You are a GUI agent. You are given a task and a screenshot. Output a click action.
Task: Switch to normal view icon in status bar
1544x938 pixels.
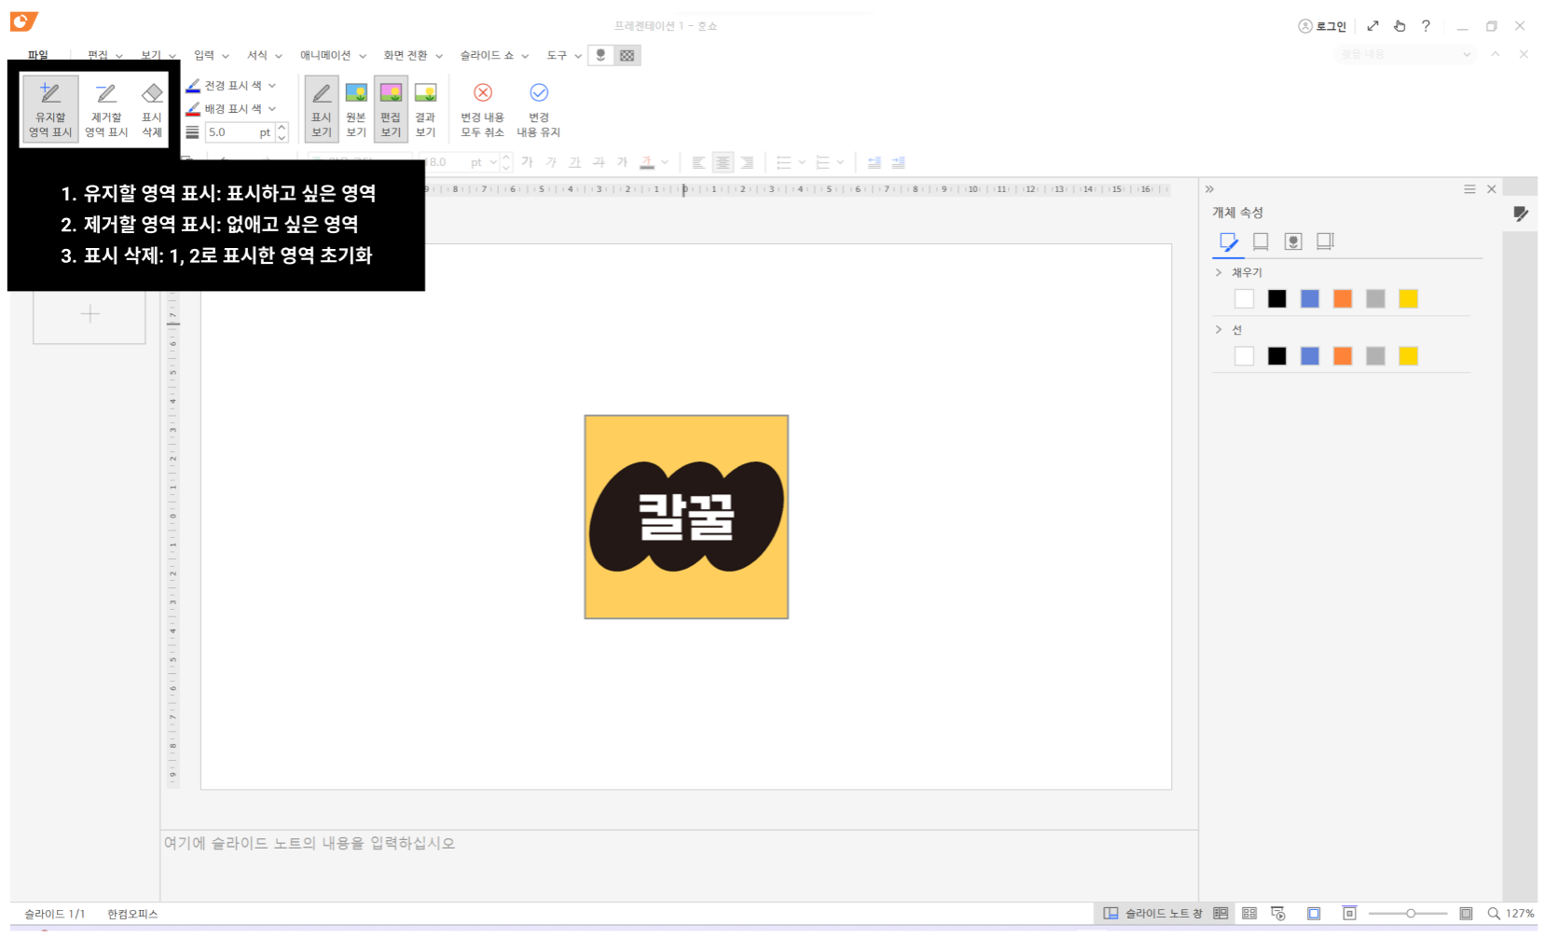1220,914
